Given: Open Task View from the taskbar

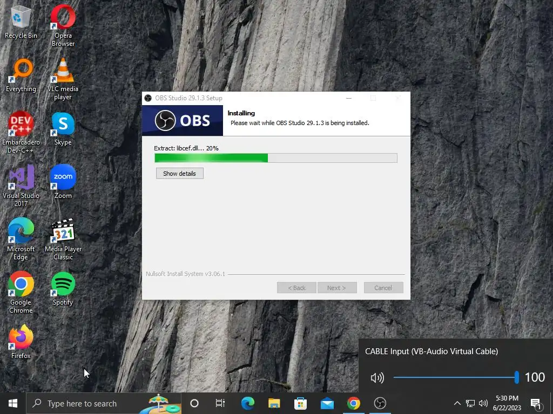Looking at the screenshot, I should pyautogui.click(x=220, y=403).
